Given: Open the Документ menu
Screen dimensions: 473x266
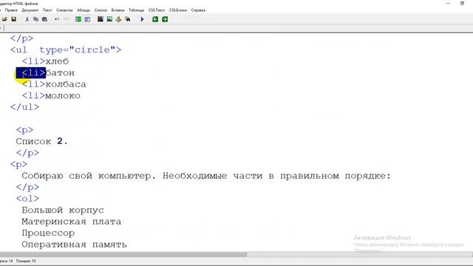Looking at the screenshot, I should tap(30, 10).
